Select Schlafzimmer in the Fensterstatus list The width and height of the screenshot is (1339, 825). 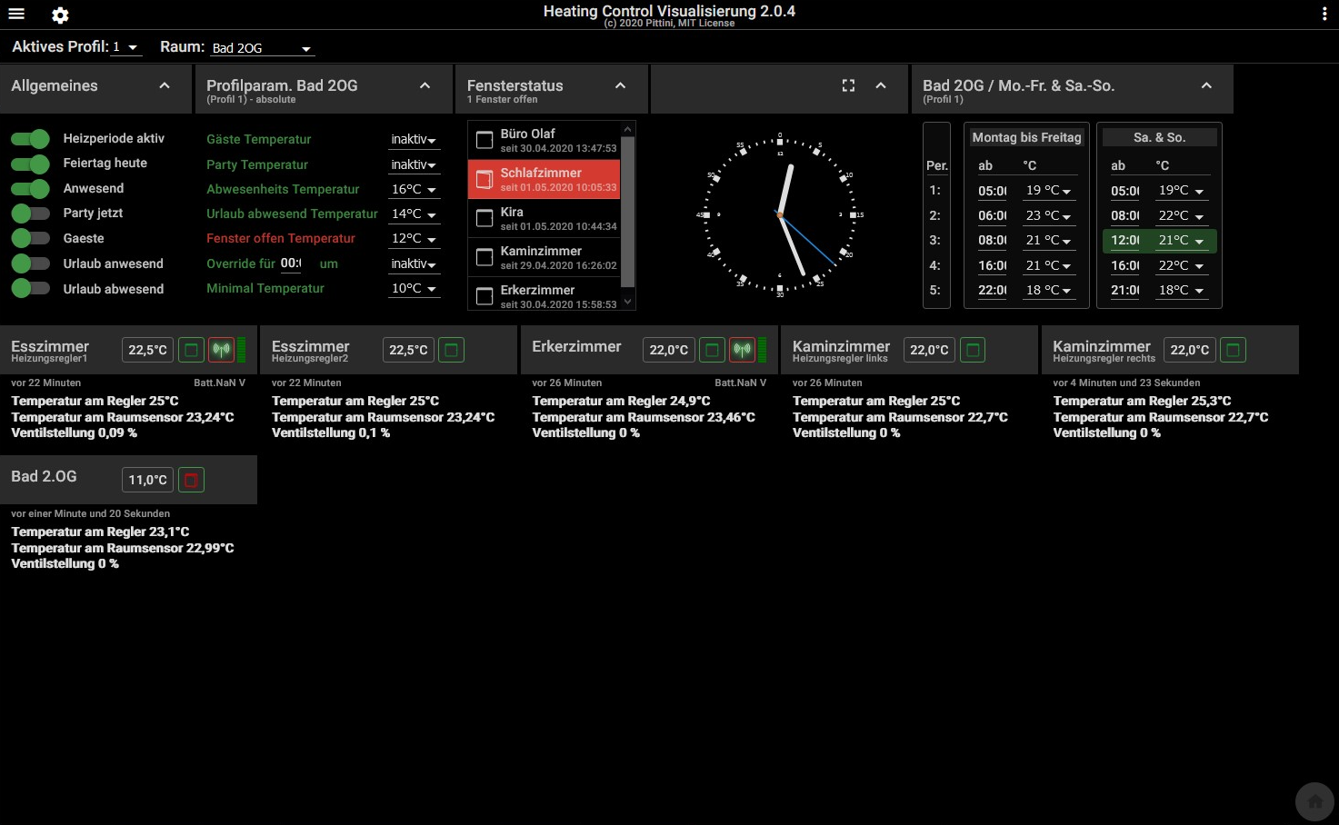(544, 179)
